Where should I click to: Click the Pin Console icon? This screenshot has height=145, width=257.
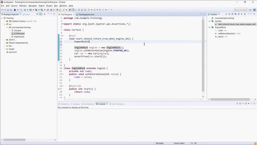(237, 104)
